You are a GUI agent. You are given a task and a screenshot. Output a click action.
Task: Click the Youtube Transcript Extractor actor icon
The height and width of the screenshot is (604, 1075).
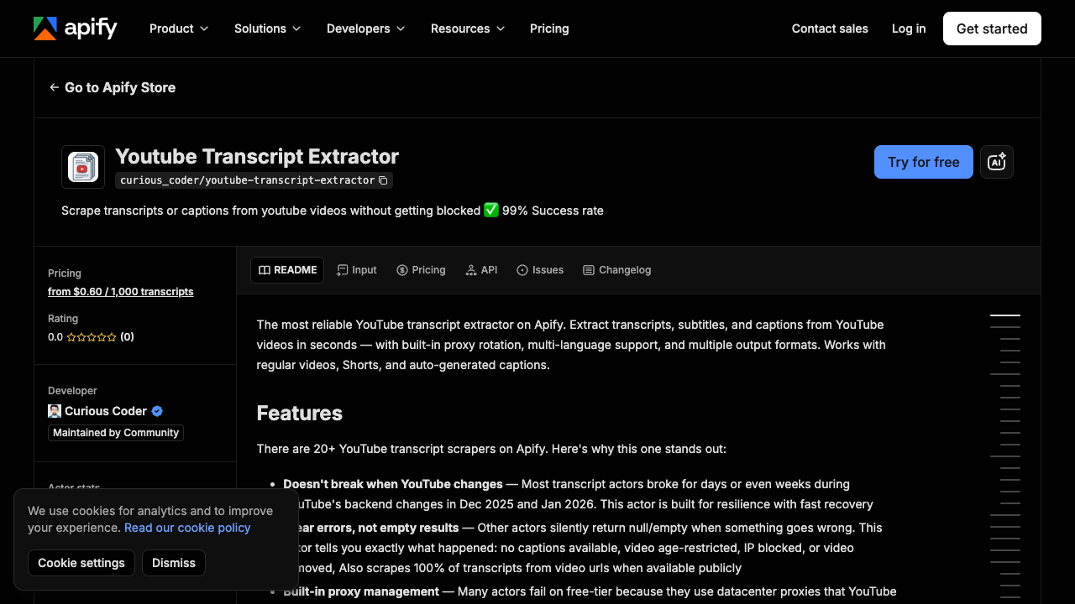[x=83, y=167]
